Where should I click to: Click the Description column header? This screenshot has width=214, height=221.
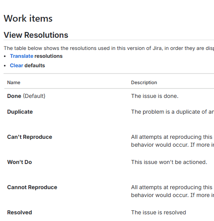[x=144, y=83]
